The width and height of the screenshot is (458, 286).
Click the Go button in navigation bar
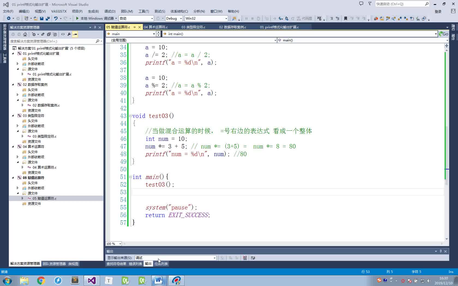point(444,34)
